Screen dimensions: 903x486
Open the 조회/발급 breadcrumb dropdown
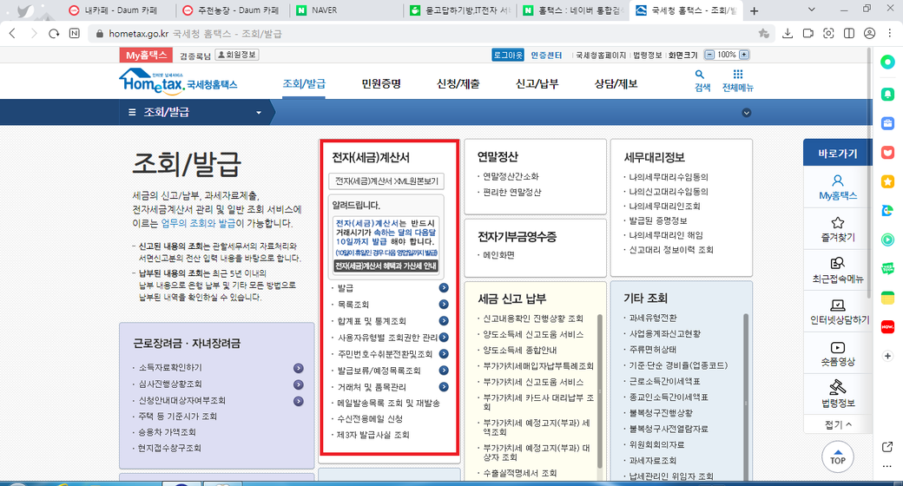click(258, 113)
